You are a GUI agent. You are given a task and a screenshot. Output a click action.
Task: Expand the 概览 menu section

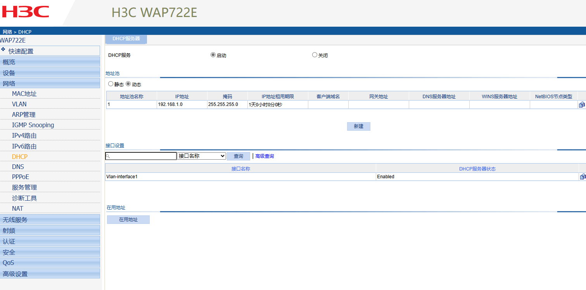click(x=50, y=62)
